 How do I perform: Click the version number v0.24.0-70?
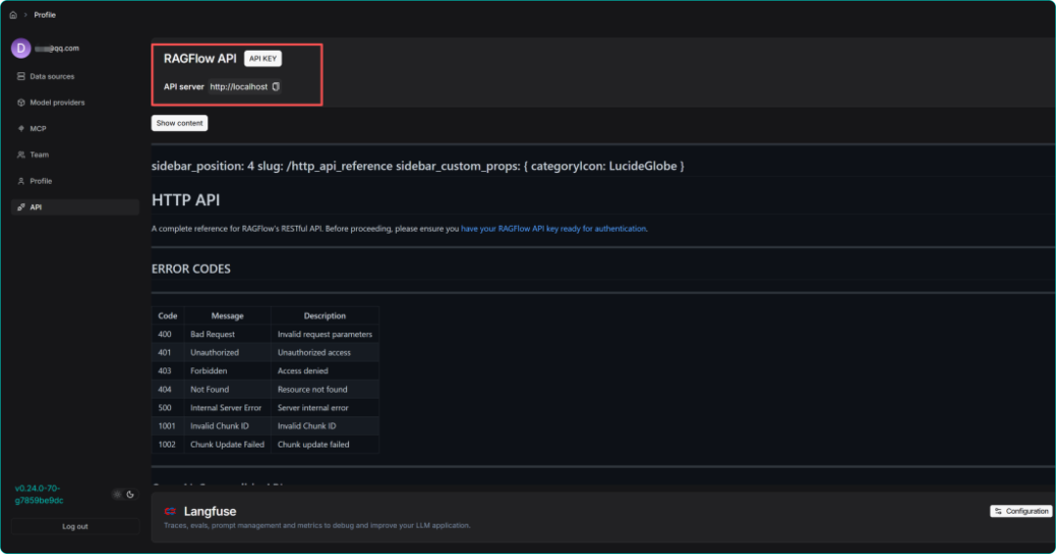coord(39,494)
